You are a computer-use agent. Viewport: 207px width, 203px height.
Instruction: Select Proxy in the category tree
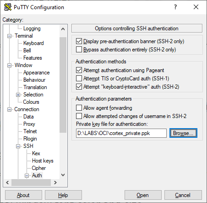29,124
